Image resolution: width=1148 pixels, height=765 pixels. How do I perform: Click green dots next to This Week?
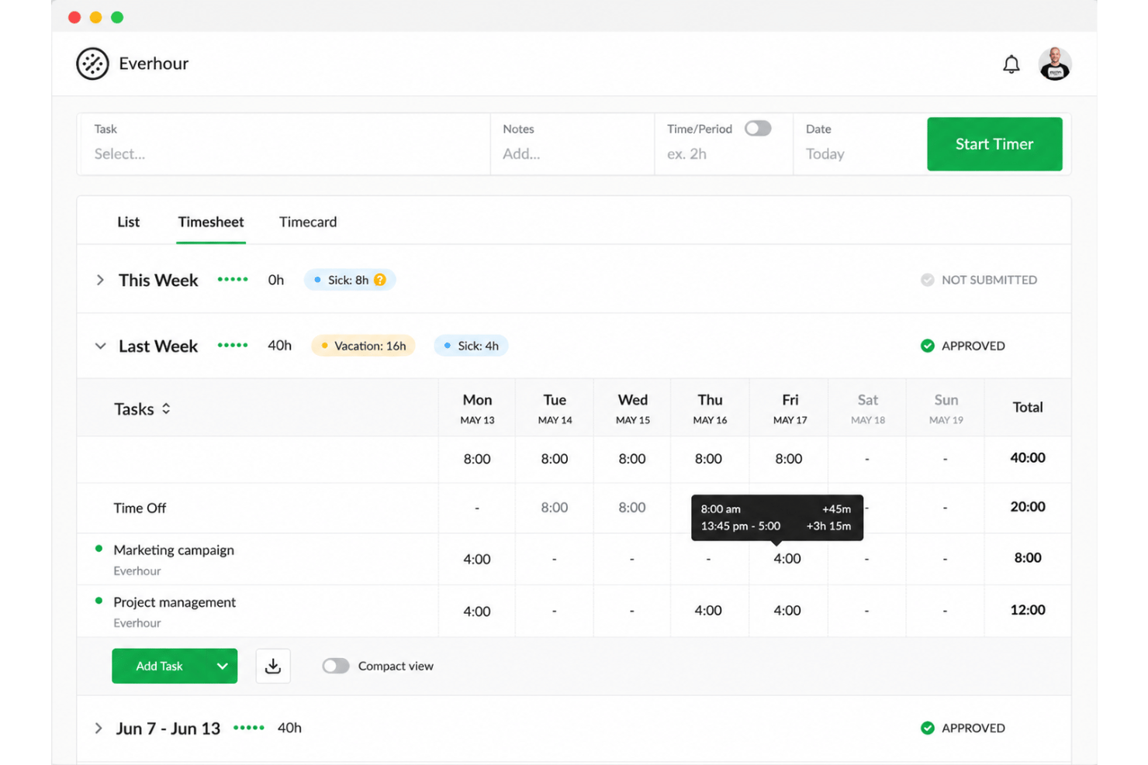coord(233,279)
